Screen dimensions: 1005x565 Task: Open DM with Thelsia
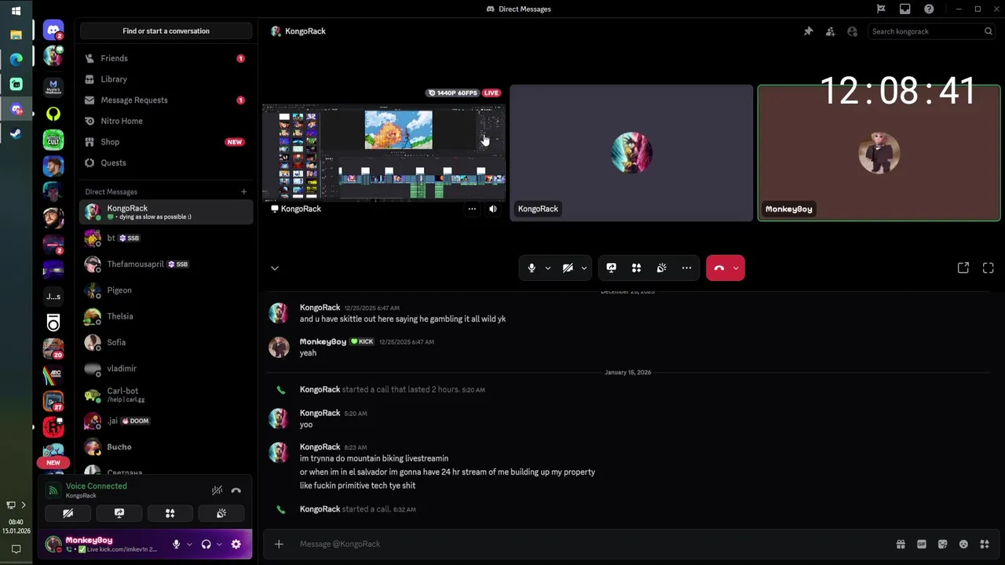[x=166, y=316]
